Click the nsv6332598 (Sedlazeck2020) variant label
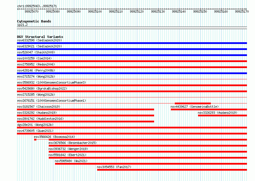This screenshot has width=255, height=181. pos(40,40)
